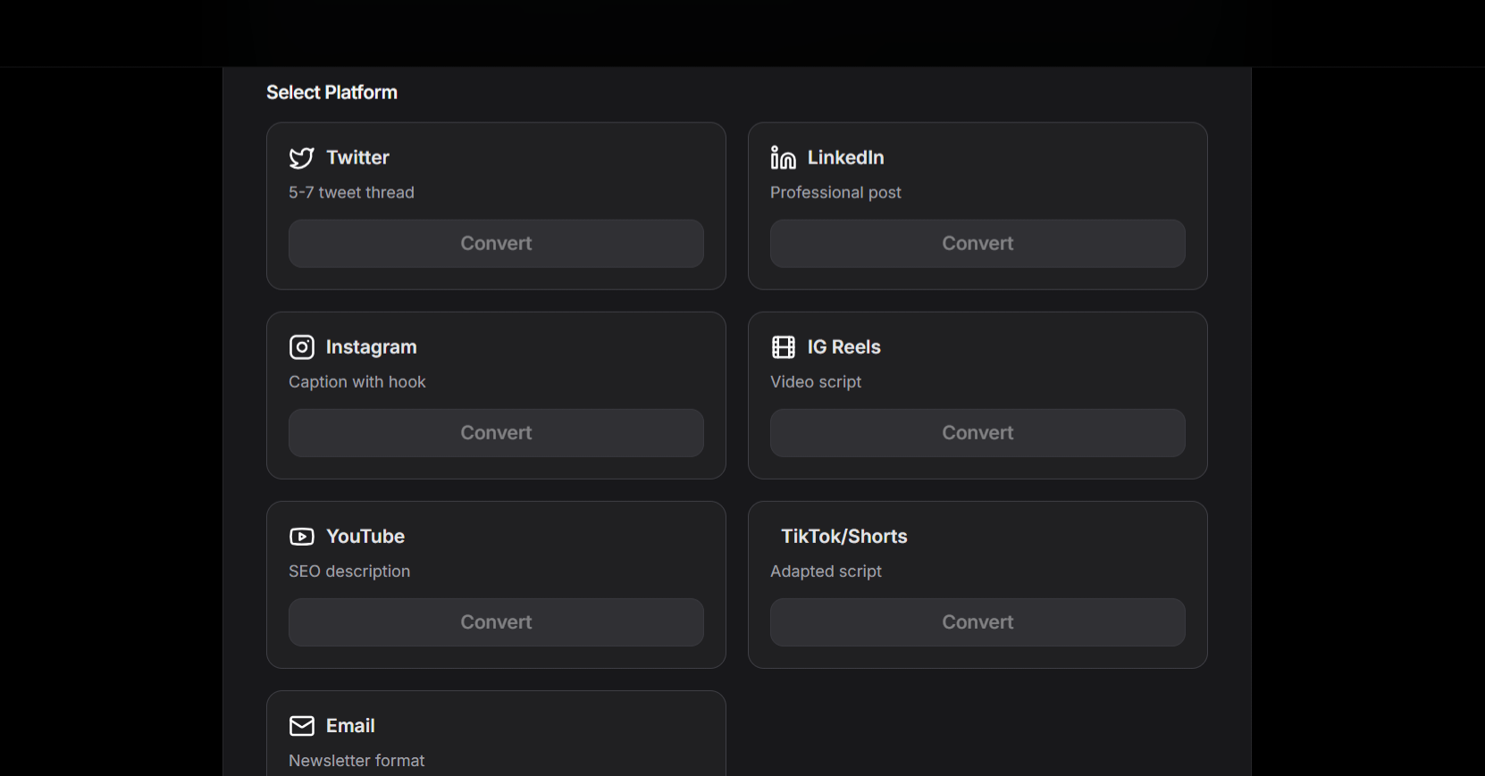The height and width of the screenshot is (776, 1485).
Task: Convert content to a LinkedIn post
Action: coord(977,244)
